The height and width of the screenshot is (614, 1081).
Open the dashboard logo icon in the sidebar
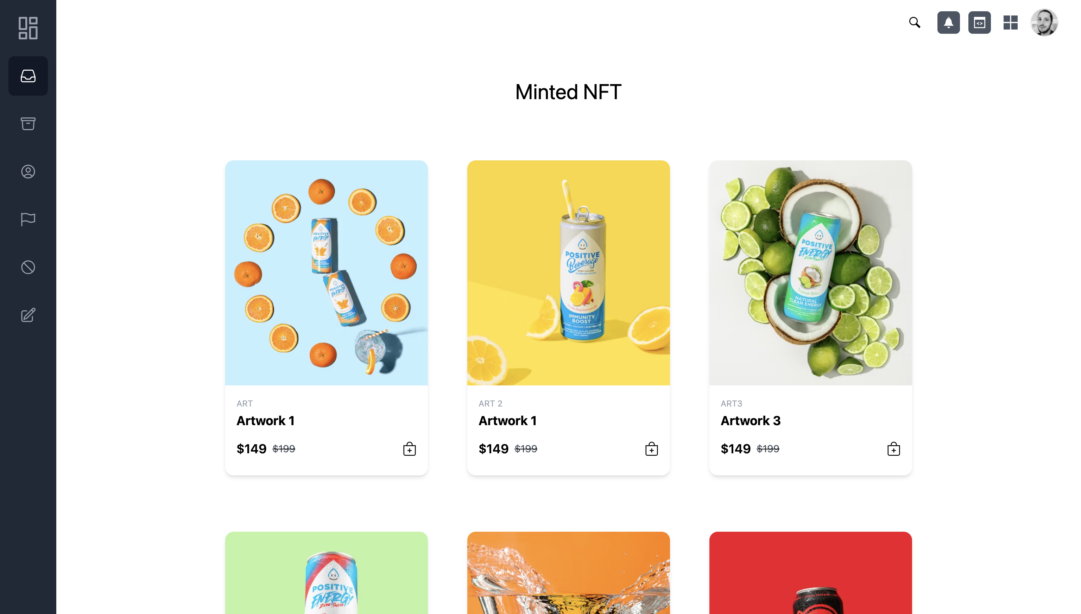pos(28,28)
